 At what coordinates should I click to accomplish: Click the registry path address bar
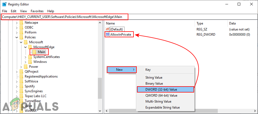65,17
